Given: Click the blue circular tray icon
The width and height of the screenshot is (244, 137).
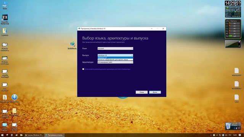Looking at the screenshot, I should tap(223, 135).
